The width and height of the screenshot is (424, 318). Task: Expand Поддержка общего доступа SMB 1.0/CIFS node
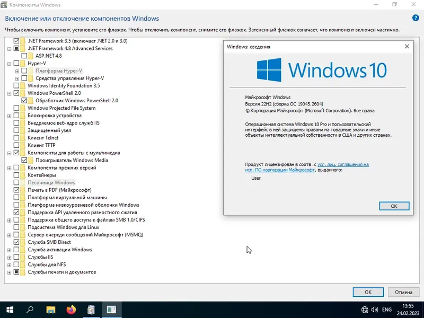pyautogui.click(x=9, y=220)
